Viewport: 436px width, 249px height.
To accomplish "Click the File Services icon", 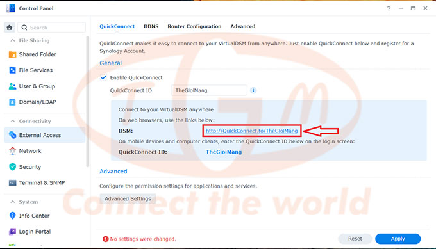I will pyautogui.click(x=13, y=70).
